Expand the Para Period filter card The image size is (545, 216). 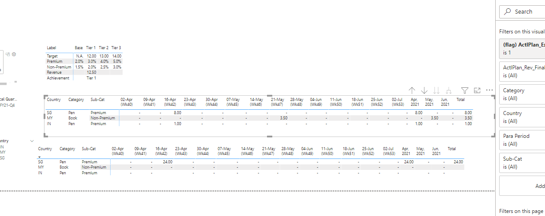click(x=522, y=140)
